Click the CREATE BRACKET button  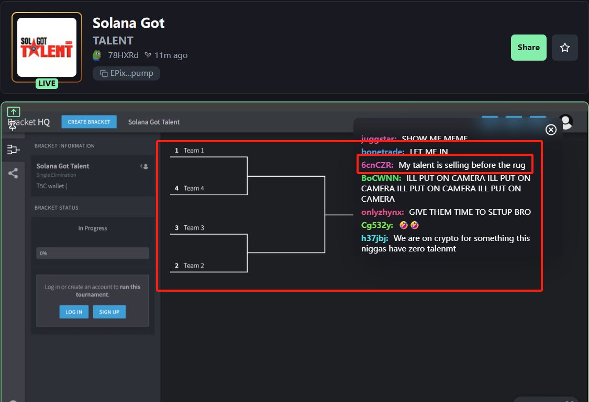[89, 122]
